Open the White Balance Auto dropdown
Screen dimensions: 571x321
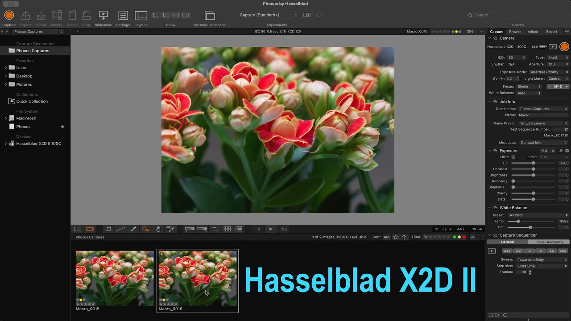[529, 93]
